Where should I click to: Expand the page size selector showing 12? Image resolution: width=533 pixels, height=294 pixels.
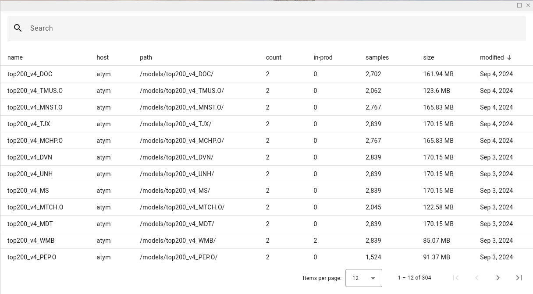pyautogui.click(x=364, y=278)
